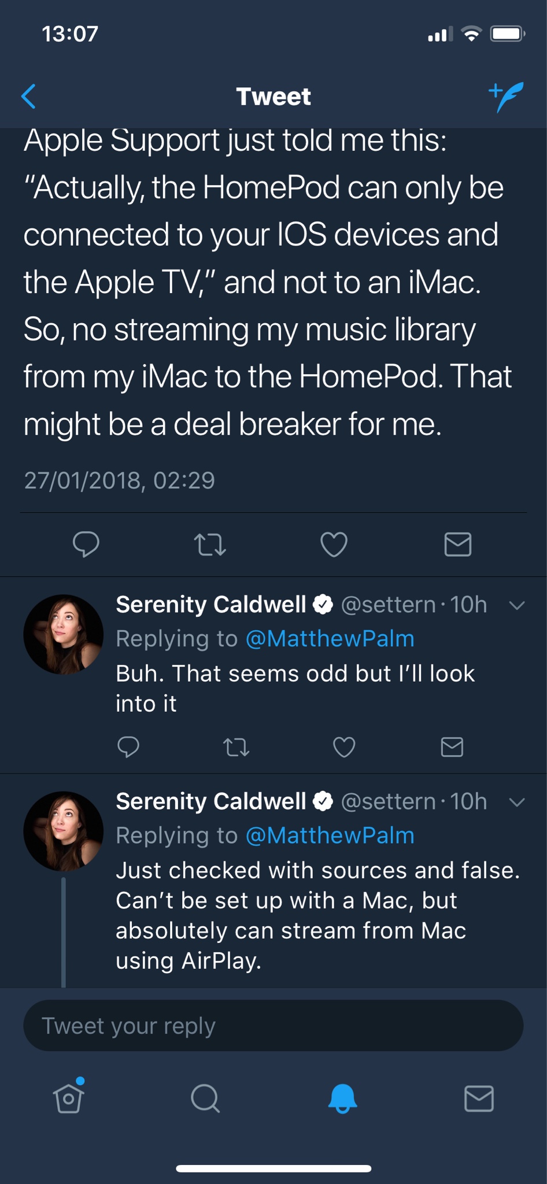Viewport: 547px width, 1184px height.
Task: Open the Search tab
Action: [205, 1098]
